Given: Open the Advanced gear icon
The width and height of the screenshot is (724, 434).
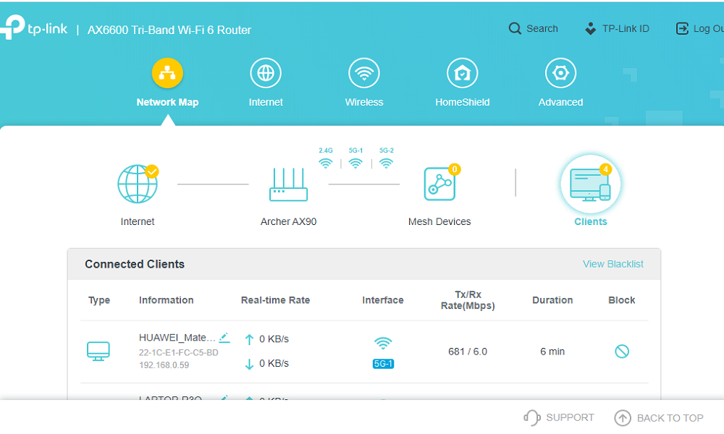Looking at the screenshot, I should [x=560, y=73].
